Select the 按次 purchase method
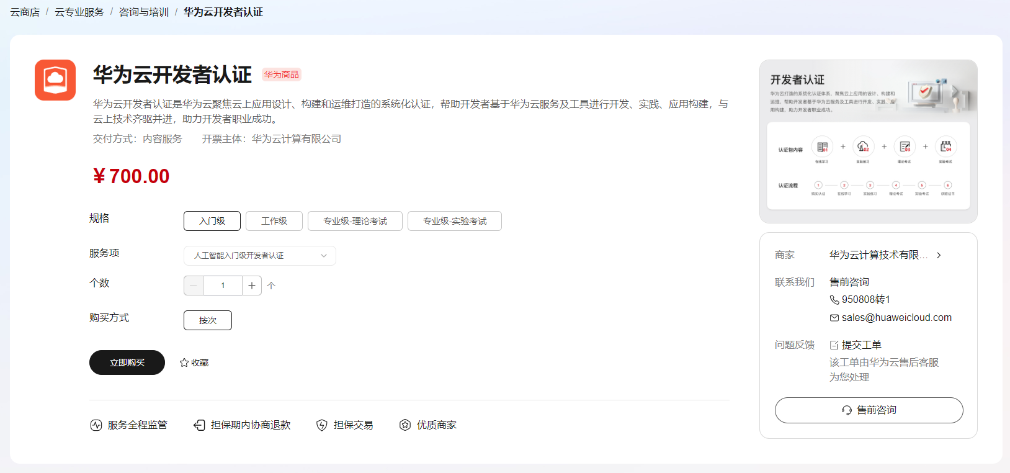The image size is (1010, 473). (208, 320)
